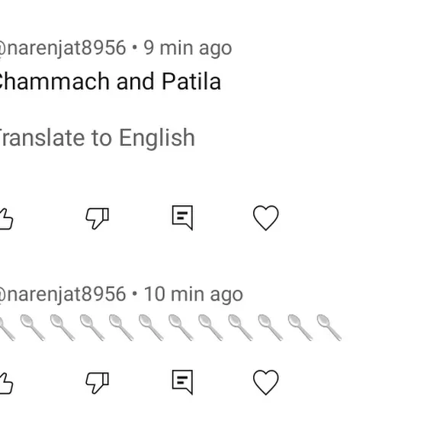Tap the second spoon emoji from the left

(33, 327)
